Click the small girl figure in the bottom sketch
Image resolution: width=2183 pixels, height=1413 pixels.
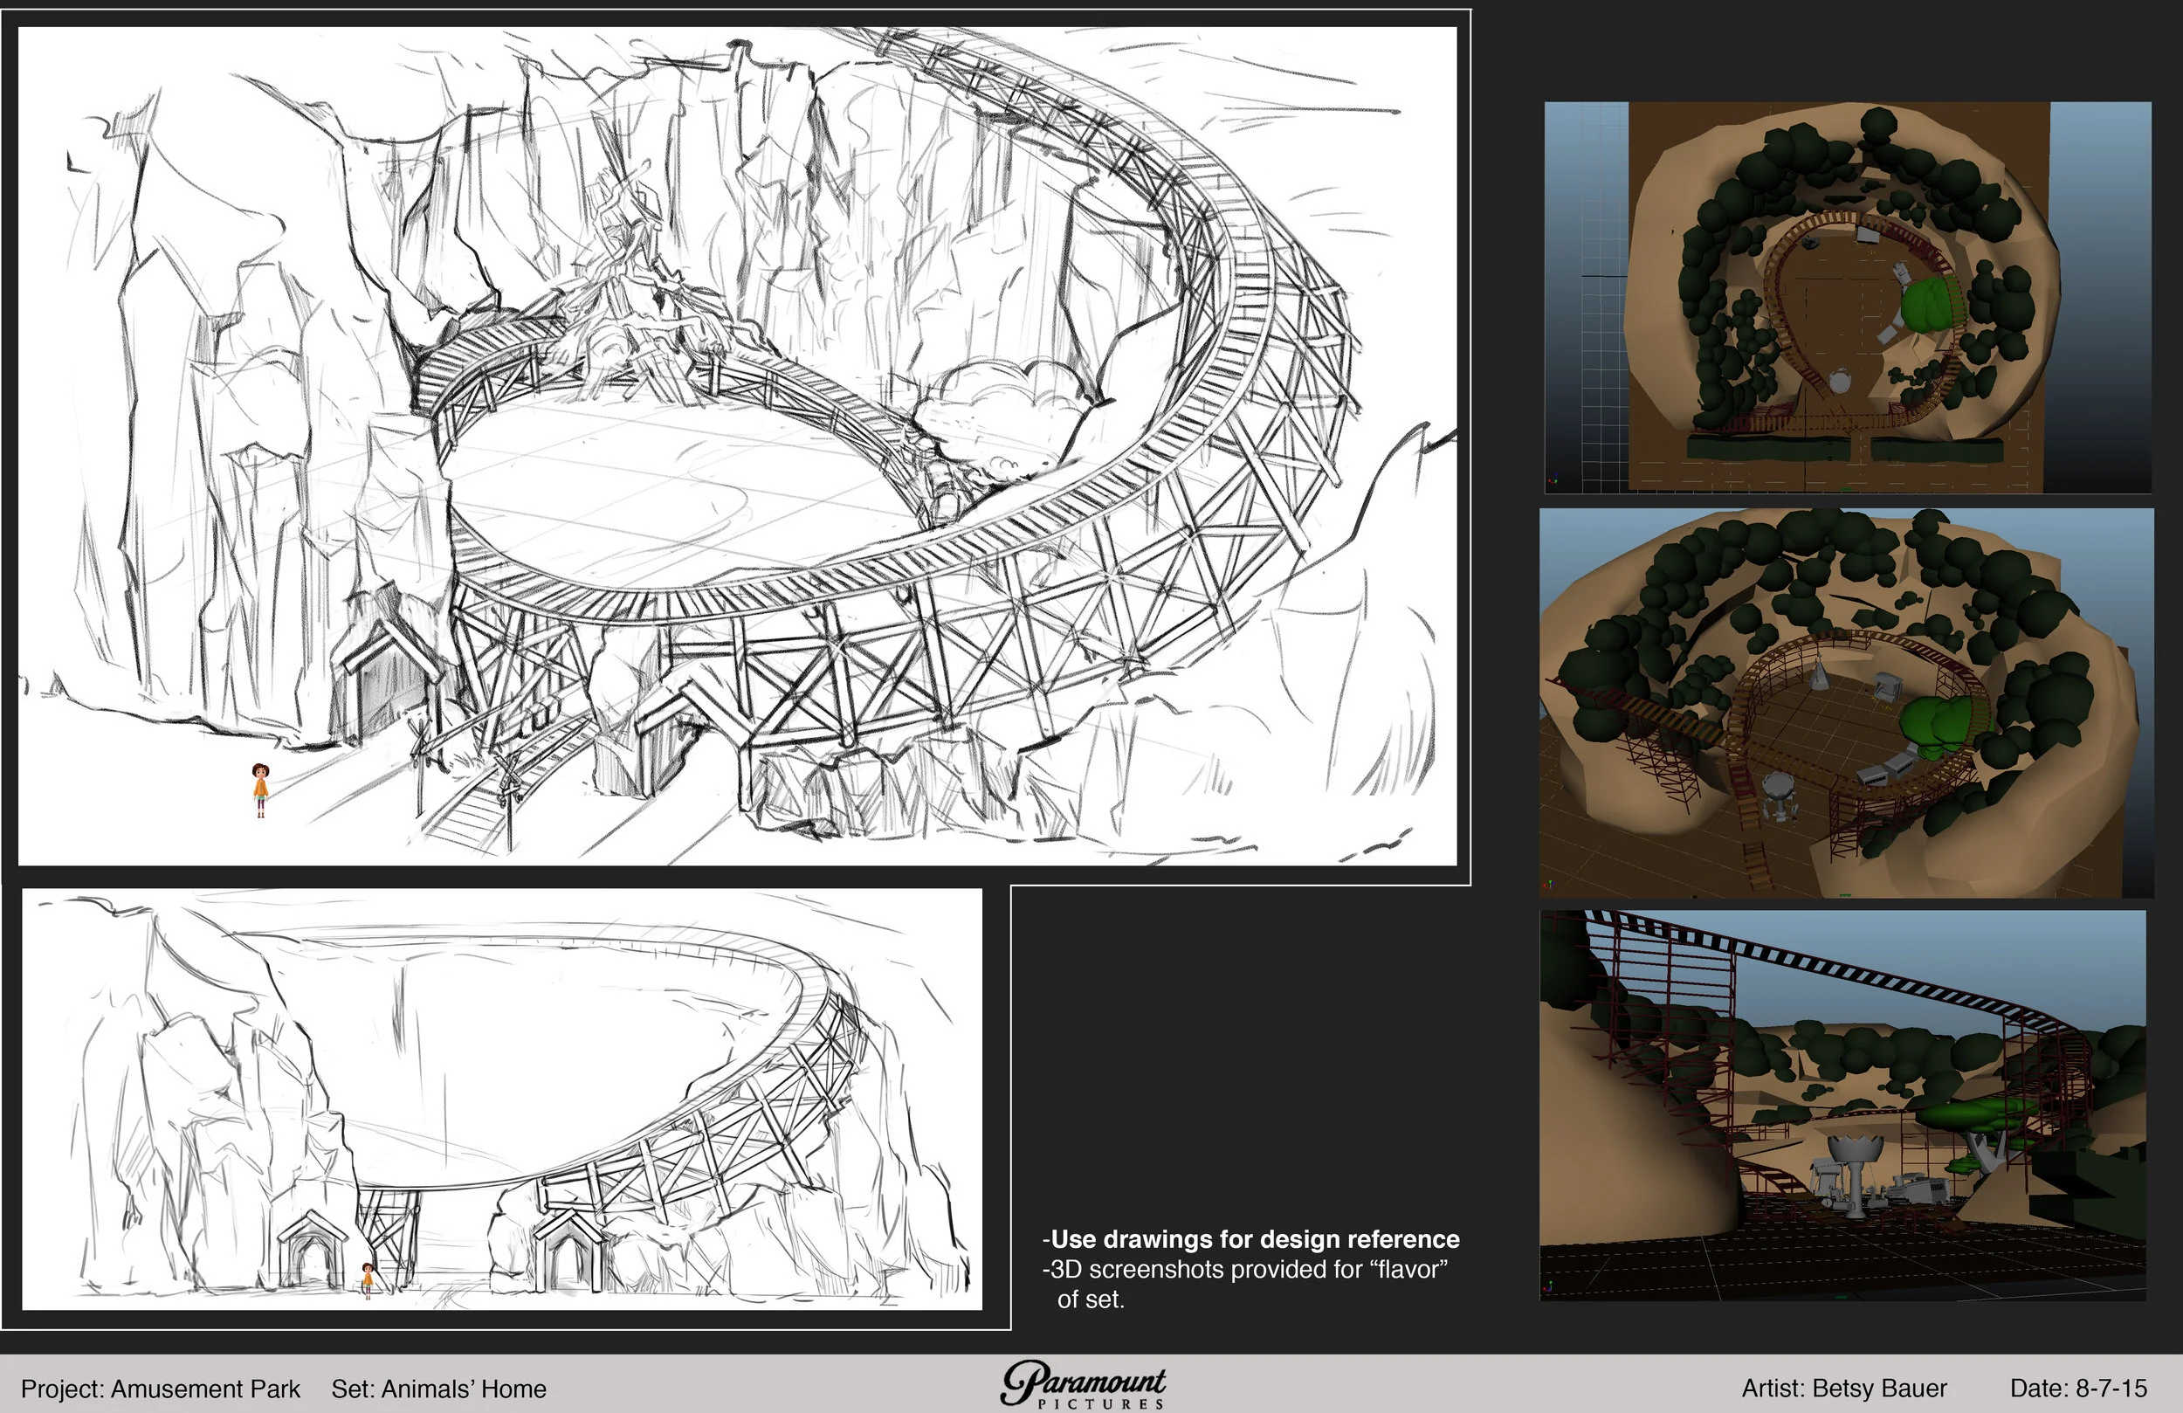coord(368,1279)
